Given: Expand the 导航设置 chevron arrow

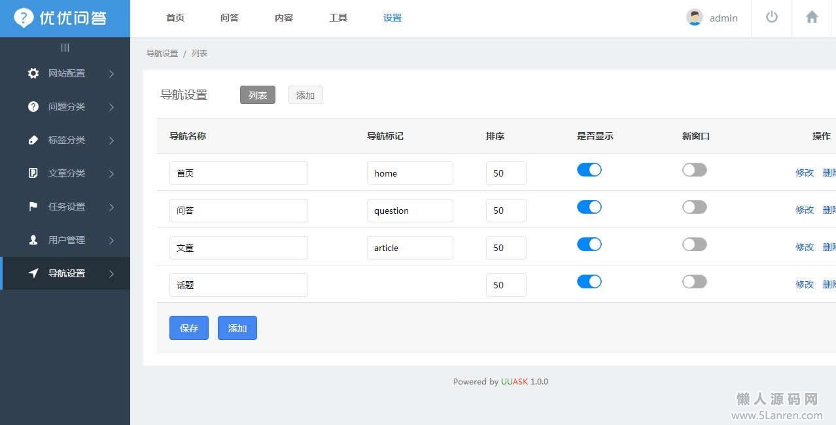Looking at the screenshot, I should [x=111, y=274].
